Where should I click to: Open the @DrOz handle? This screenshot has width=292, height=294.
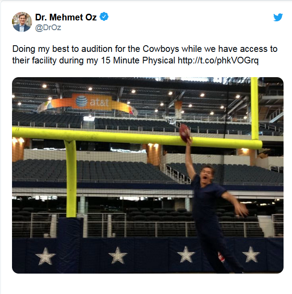[x=48, y=27]
